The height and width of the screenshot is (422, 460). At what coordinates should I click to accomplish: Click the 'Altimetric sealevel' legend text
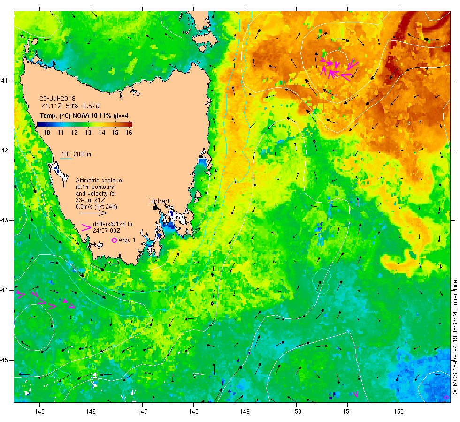click(100, 181)
